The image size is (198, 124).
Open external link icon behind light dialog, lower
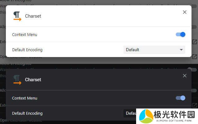[195, 57]
